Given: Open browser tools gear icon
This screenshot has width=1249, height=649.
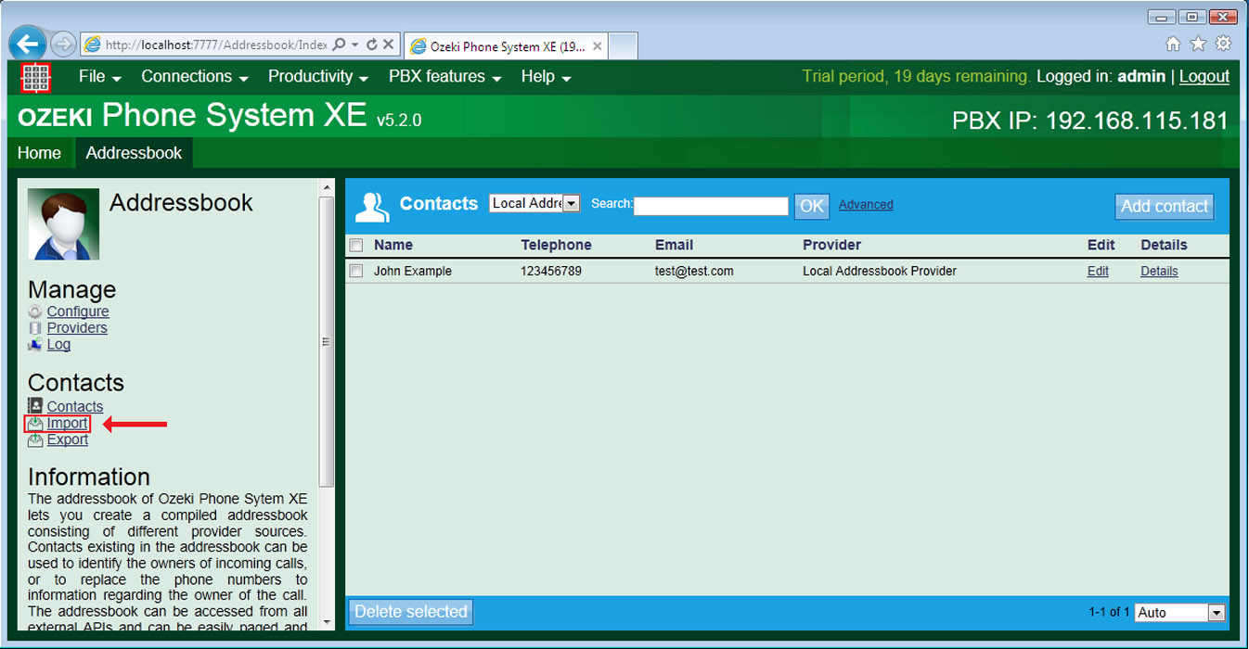Looking at the screenshot, I should point(1223,44).
